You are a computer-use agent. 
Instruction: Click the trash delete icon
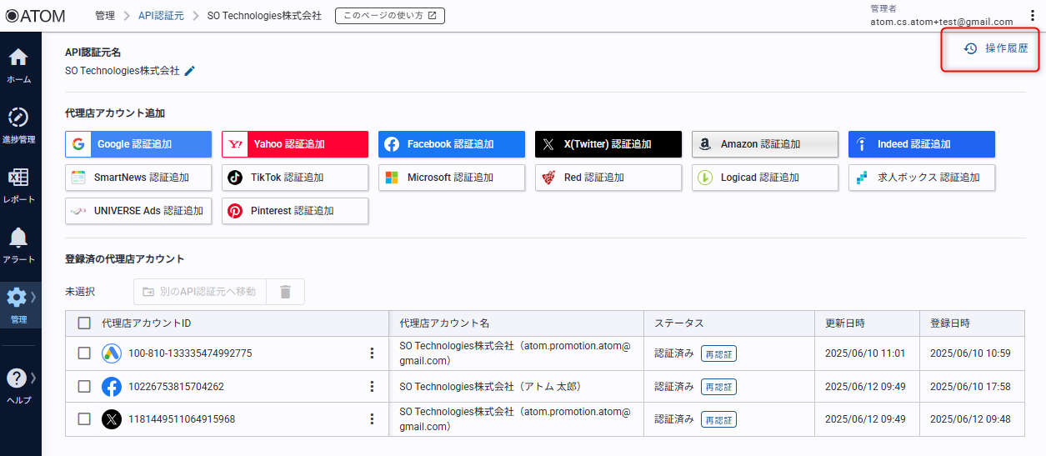[285, 292]
